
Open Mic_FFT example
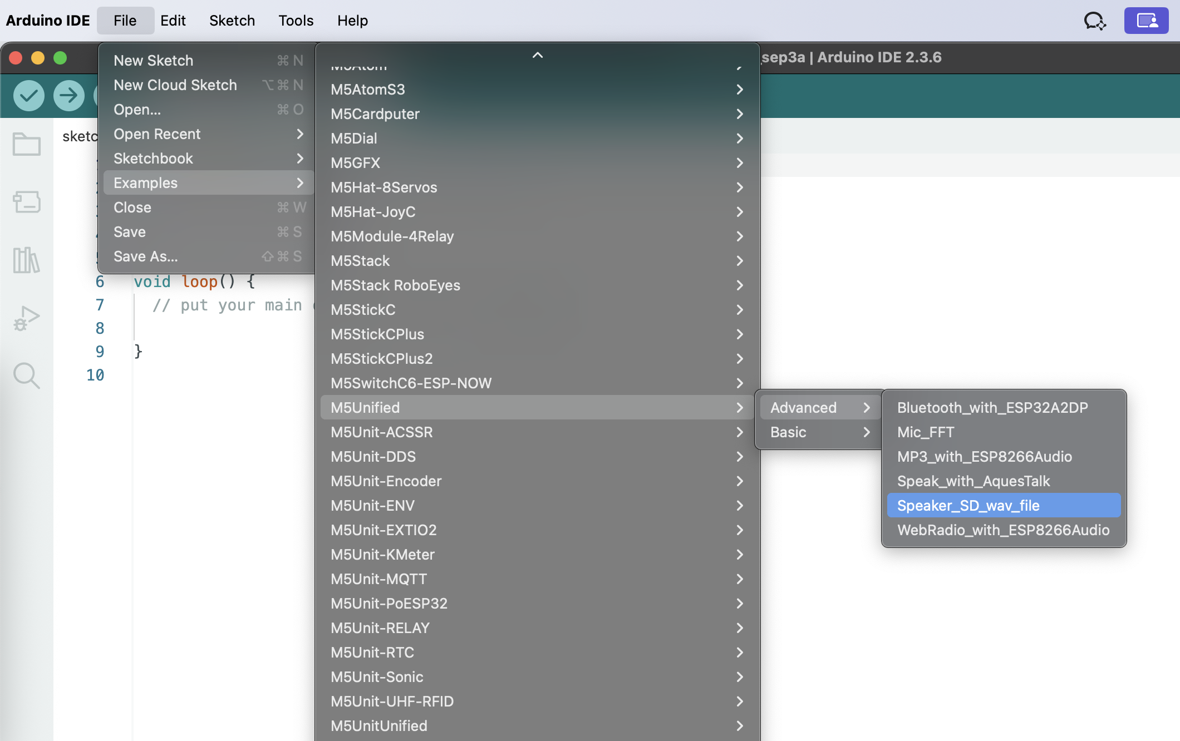click(1004, 432)
